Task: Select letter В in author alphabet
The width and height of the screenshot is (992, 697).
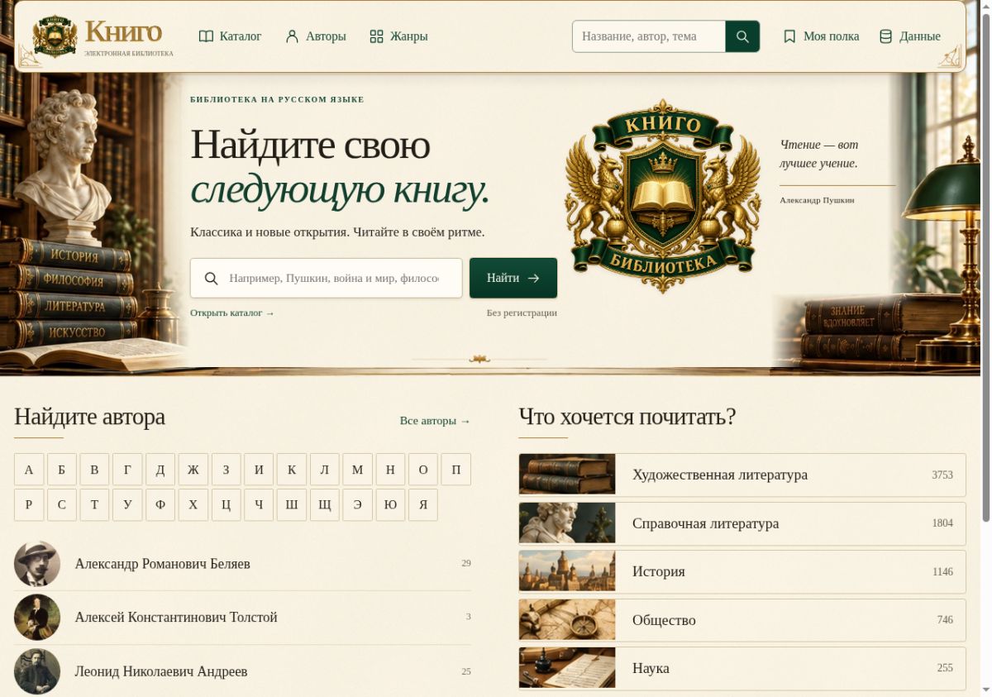Action: 94,470
